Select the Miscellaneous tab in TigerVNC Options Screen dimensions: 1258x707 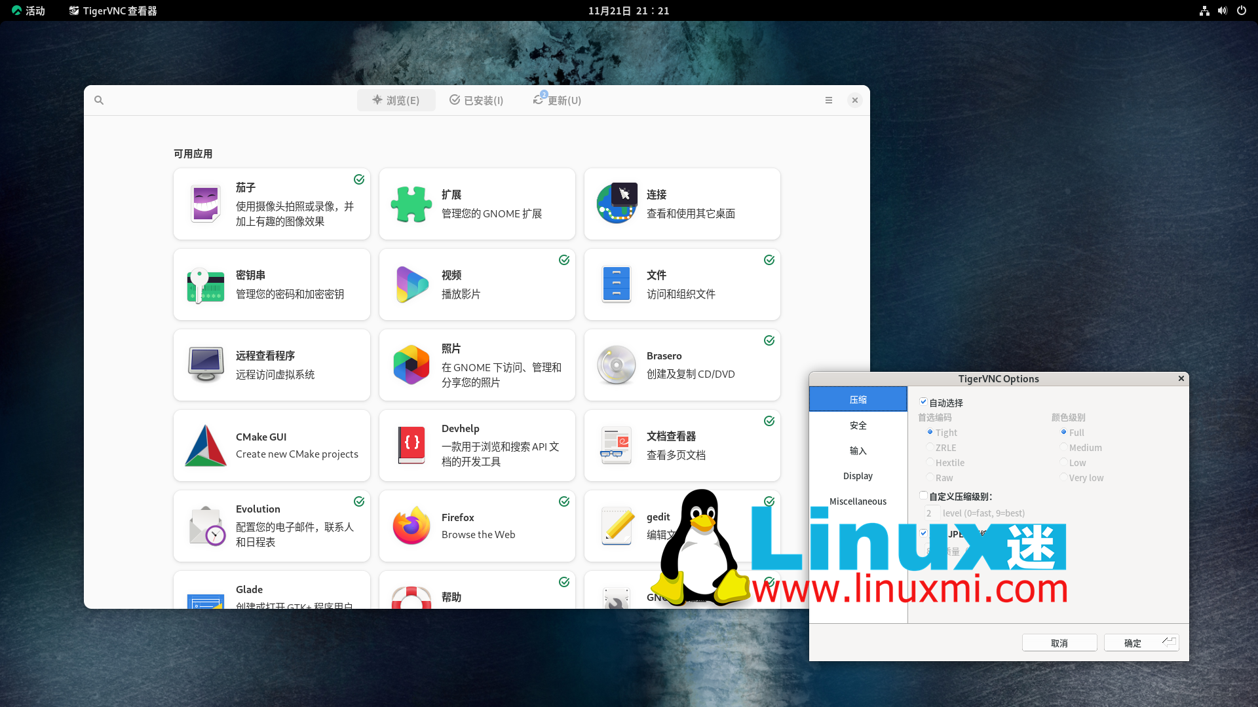[858, 501]
